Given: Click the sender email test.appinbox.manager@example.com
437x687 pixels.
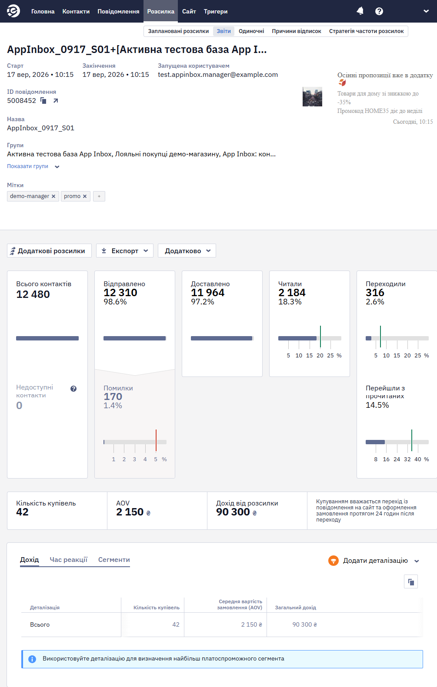Looking at the screenshot, I should pos(218,75).
